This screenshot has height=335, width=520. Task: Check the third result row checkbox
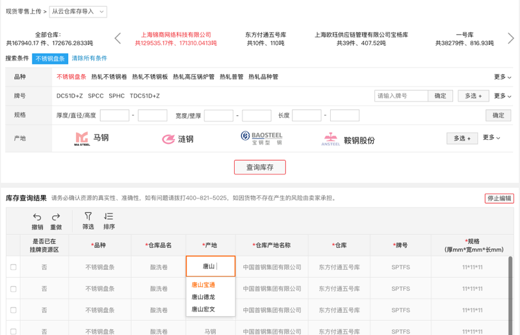13,310
